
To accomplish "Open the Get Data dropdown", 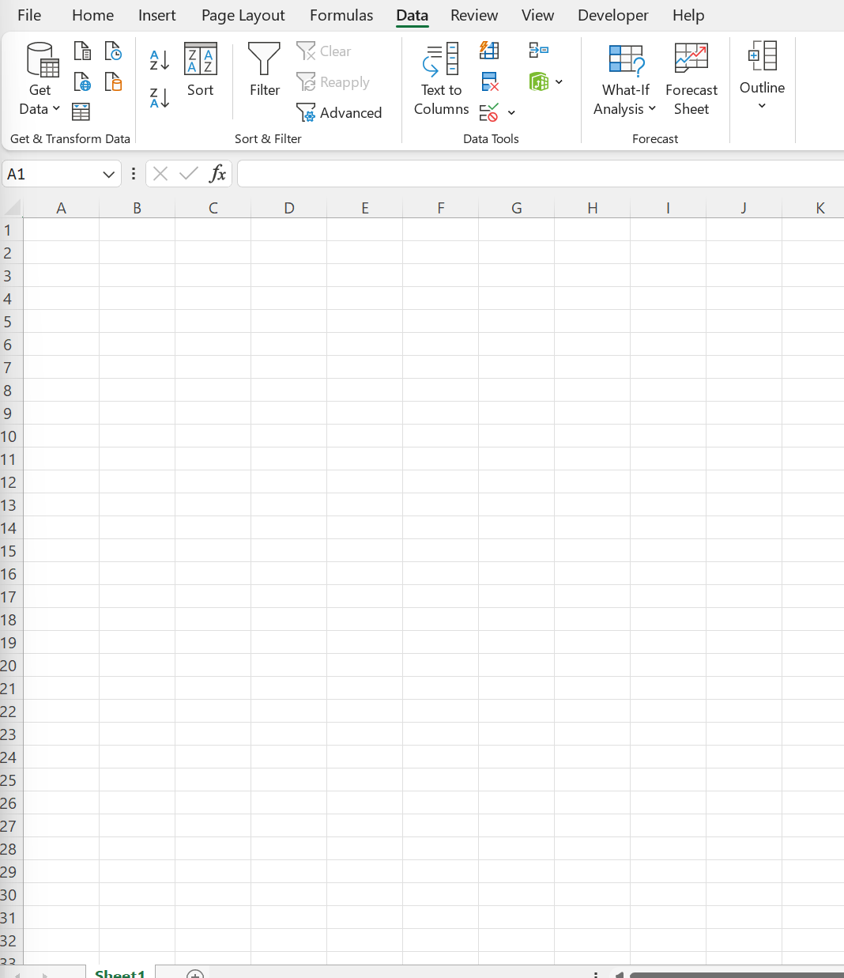I will pyautogui.click(x=40, y=80).
